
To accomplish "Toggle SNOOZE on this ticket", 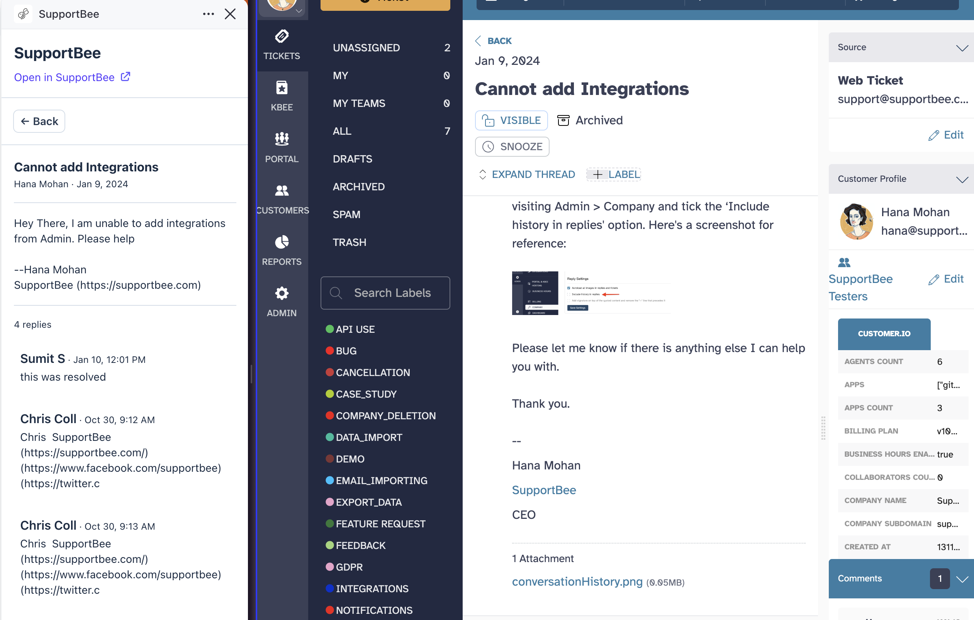I will pyautogui.click(x=512, y=146).
